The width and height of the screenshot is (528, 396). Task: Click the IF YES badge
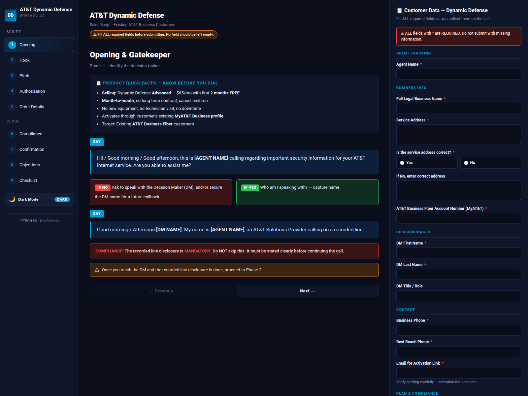tap(250, 187)
